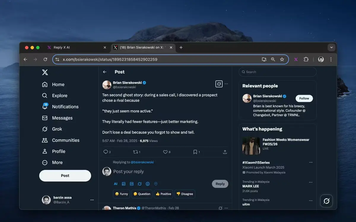
Task: Open the GIF picker in reply toolbar
Action: click(x=132, y=184)
